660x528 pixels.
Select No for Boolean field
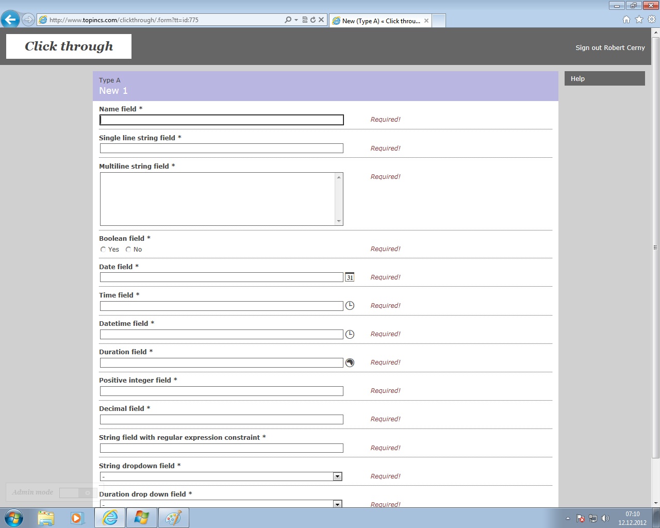pos(128,250)
